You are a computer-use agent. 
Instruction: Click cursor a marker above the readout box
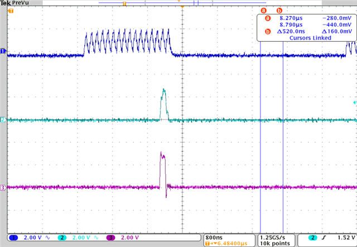[x=264, y=11]
